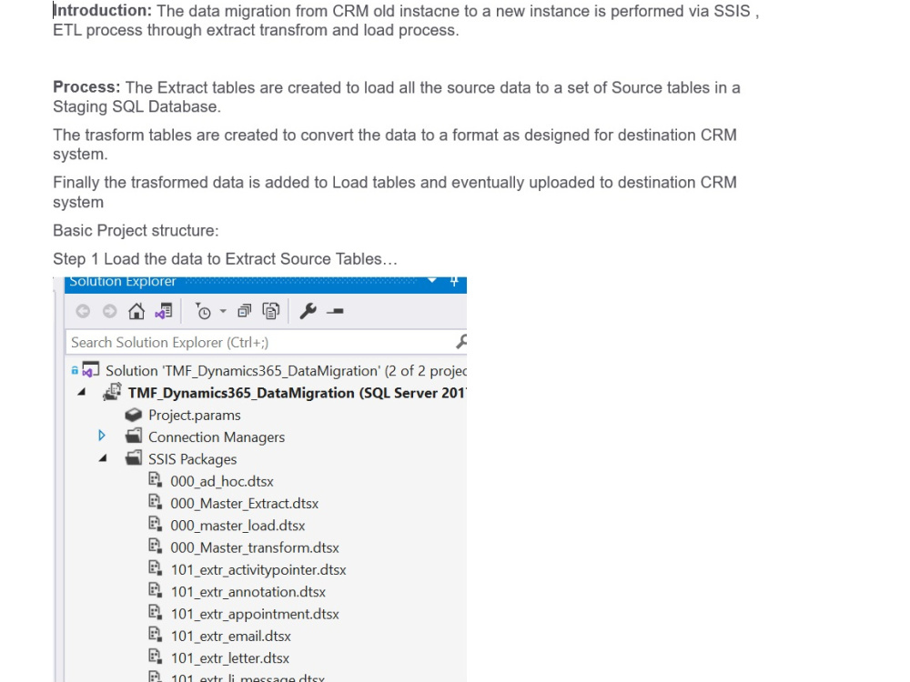
Task: Click the package icon beside 101_extr_email.dtsx
Action: pos(156,635)
